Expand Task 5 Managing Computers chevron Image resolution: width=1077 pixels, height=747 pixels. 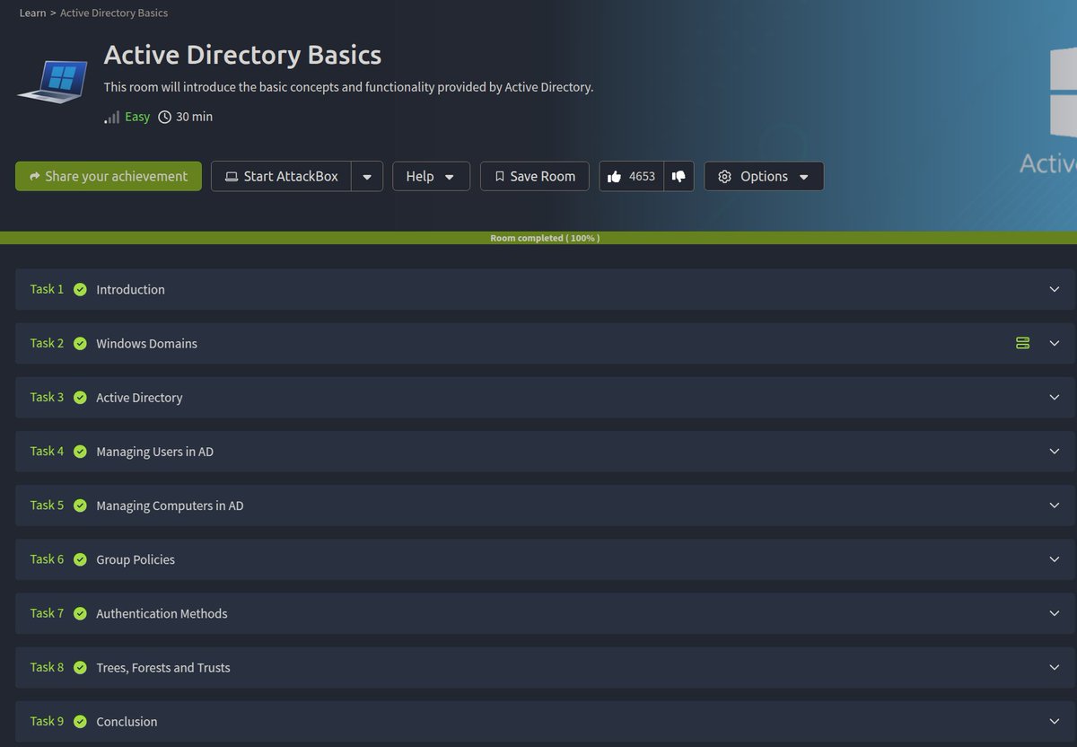pos(1055,505)
